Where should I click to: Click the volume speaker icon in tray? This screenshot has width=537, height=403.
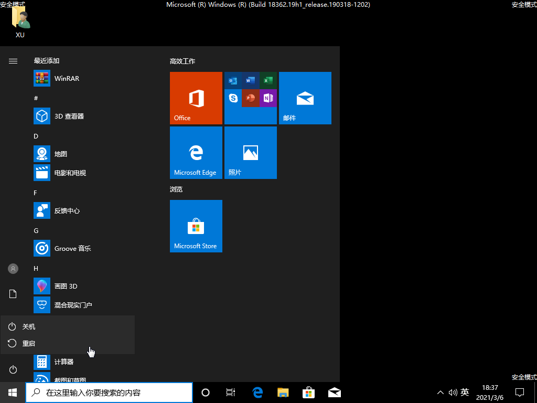click(x=453, y=392)
